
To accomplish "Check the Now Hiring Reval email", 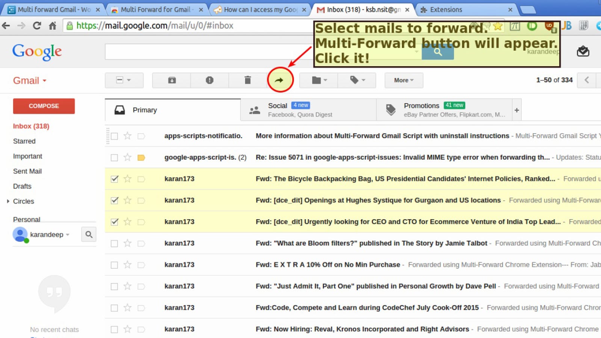I will (x=114, y=329).
